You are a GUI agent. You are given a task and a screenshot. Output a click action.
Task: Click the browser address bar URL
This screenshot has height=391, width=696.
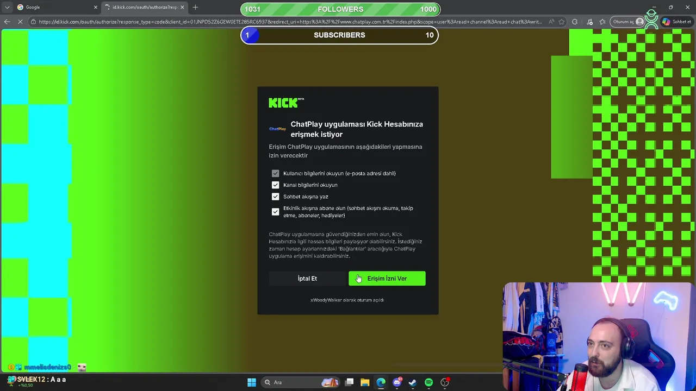point(290,22)
